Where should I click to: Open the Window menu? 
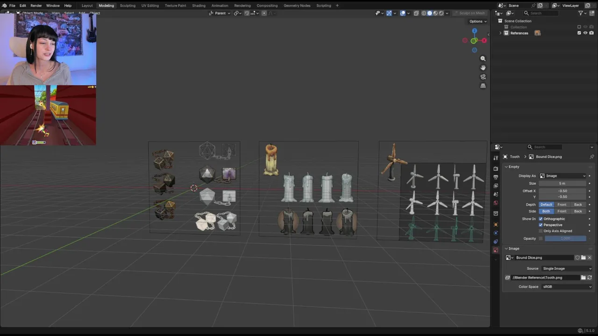(53, 6)
